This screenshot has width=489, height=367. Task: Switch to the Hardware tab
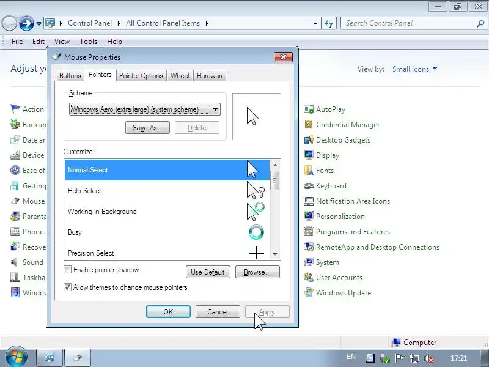click(210, 75)
